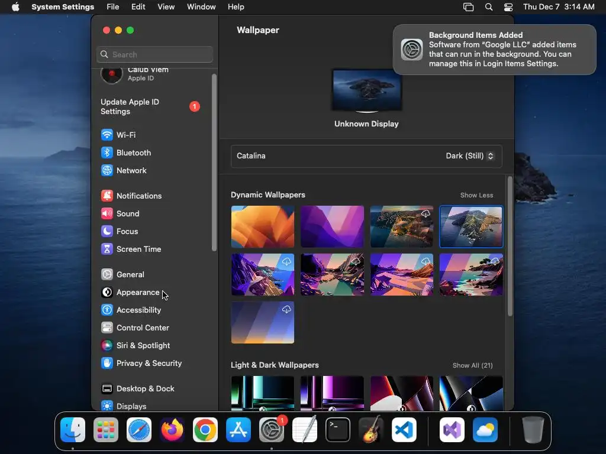Click System Settings icon in the Dock
Viewport: 606px width, 454px height.
click(x=272, y=430)
